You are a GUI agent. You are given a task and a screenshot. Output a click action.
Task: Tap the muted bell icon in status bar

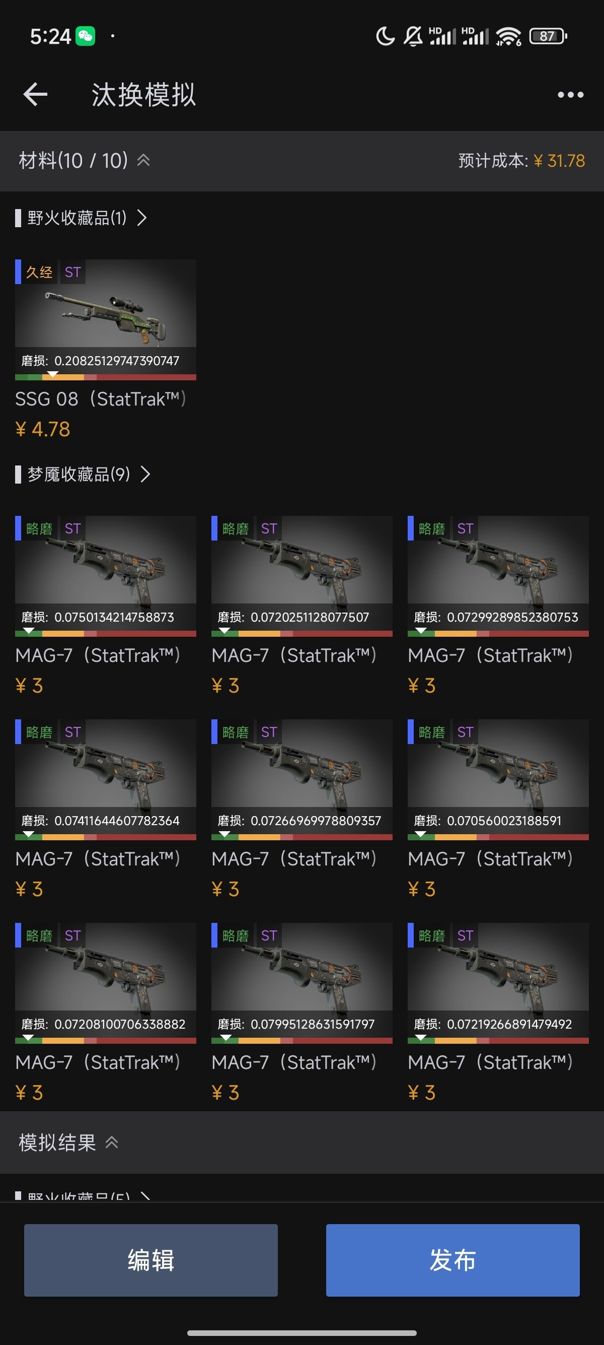tap(413, 36)
